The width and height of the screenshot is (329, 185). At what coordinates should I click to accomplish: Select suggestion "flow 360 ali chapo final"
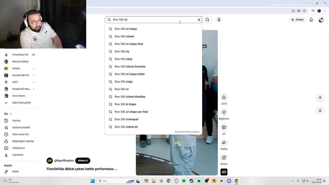coord(153,44)
